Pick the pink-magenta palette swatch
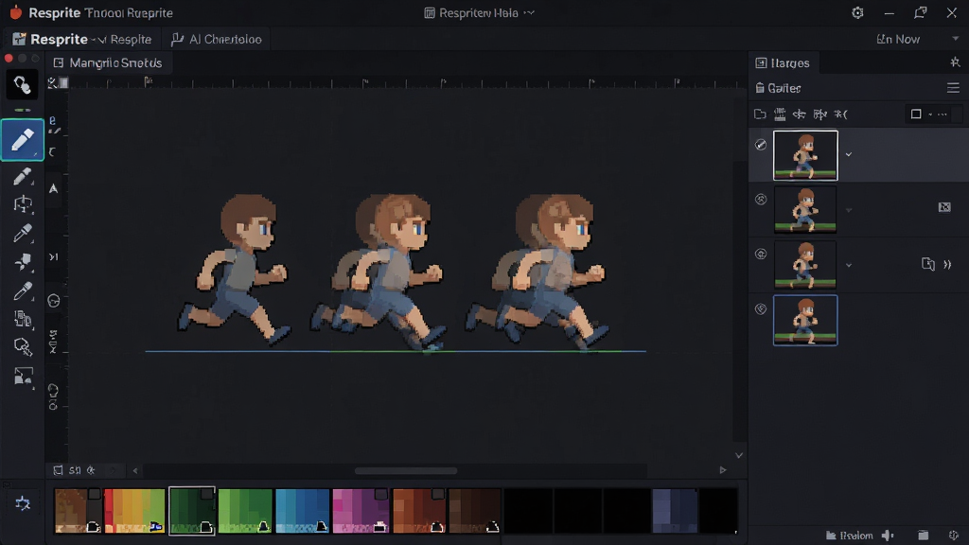Viewport: 969px width, 545px height. pyautogui.click(x=361, y=510)
